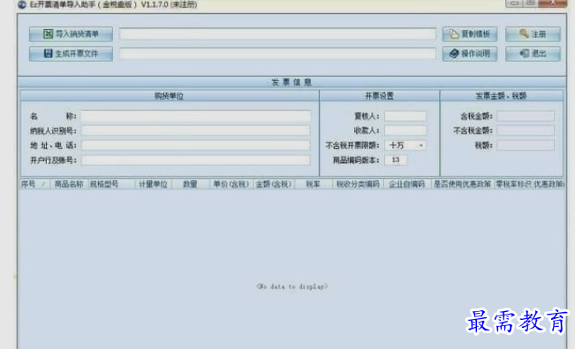The width and height of the screenshot is (575, 349).
Task: Open the 不含税开票限额 dropdown
Action: pos(405,145)
